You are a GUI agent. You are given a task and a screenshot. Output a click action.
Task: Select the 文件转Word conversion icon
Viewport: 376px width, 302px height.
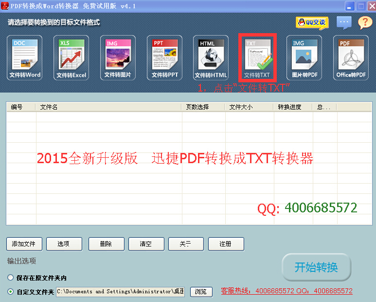[24, 57]
